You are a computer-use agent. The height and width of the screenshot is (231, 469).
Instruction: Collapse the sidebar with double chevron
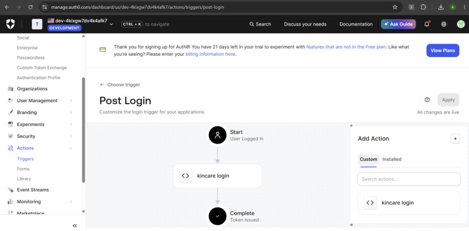pyautogui.click(x=75, y=226)
